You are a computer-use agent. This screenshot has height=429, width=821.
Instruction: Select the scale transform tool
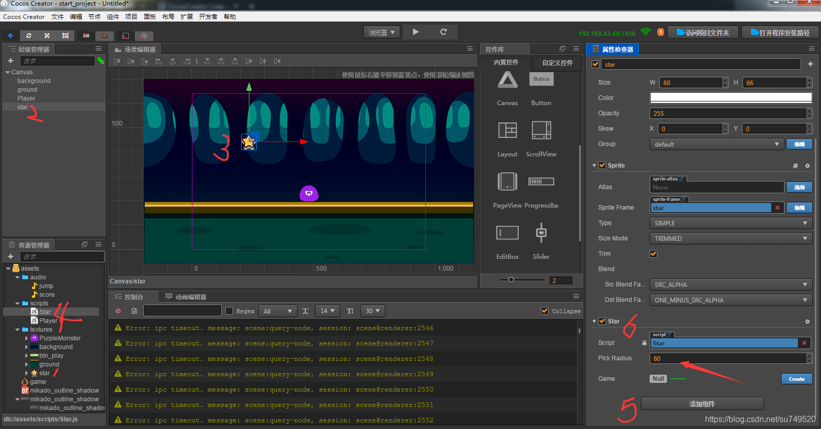[47, 36]
